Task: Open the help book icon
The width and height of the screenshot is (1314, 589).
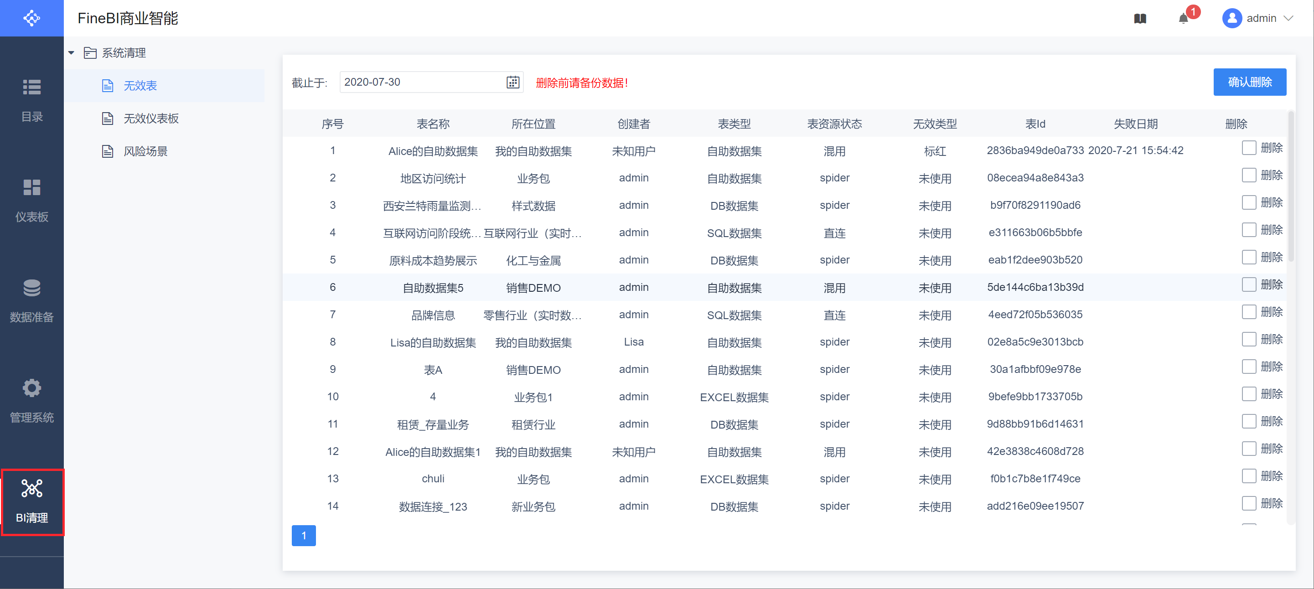Action: tap(1140, 19)
